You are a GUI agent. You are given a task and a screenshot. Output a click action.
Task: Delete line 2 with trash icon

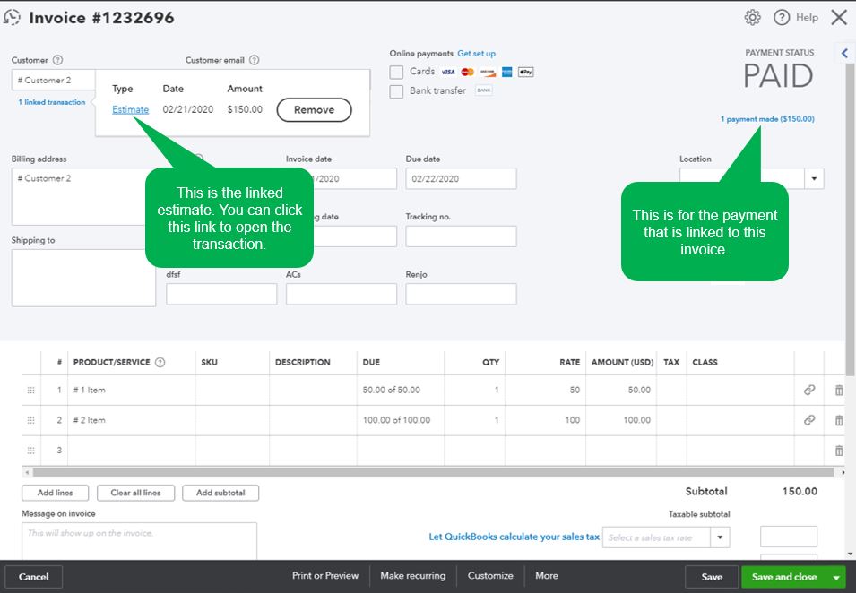839,420
